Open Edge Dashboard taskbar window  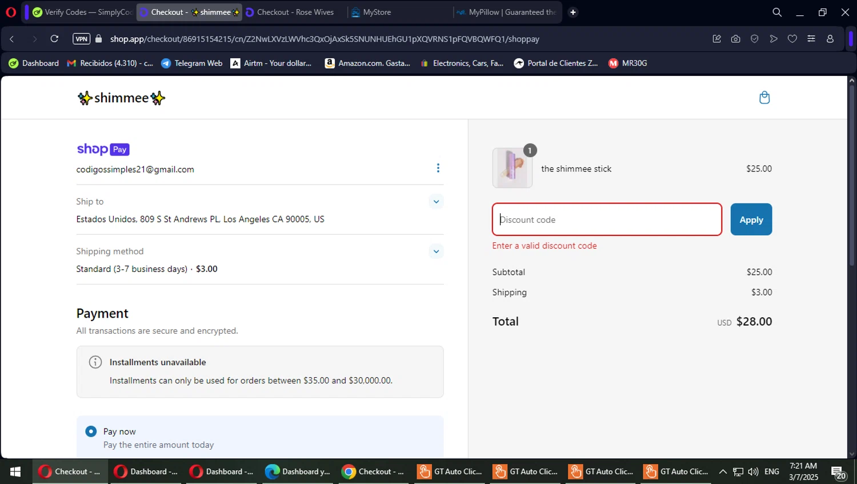[298, 471]
